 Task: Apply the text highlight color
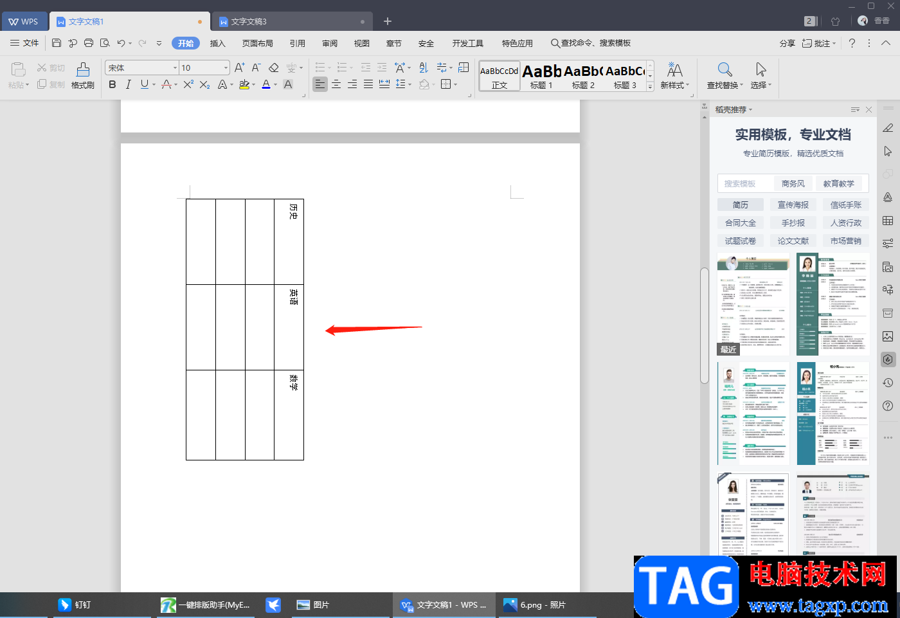[244, 84]
